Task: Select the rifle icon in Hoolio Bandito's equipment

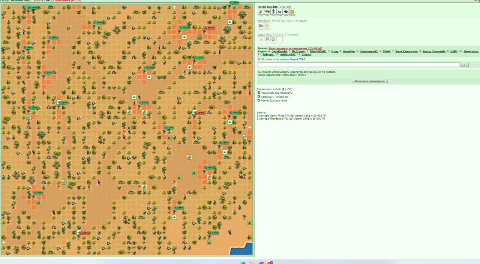Action: pyautogui.click(x=261, y=12)
